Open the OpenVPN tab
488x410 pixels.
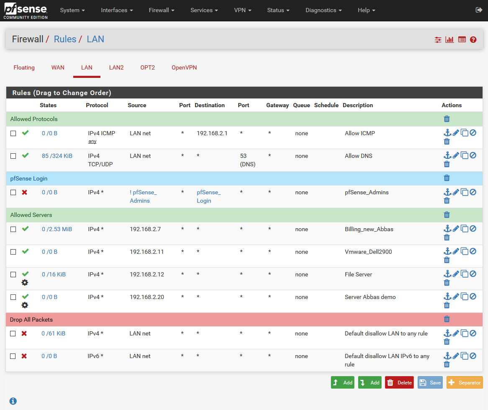[184, 67]
